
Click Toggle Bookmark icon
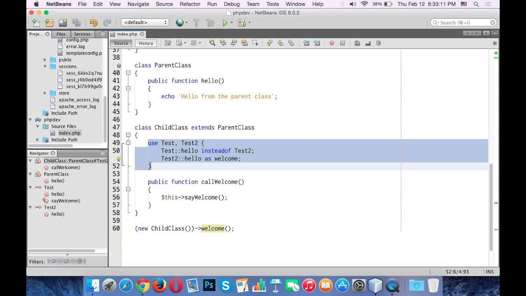291,43
